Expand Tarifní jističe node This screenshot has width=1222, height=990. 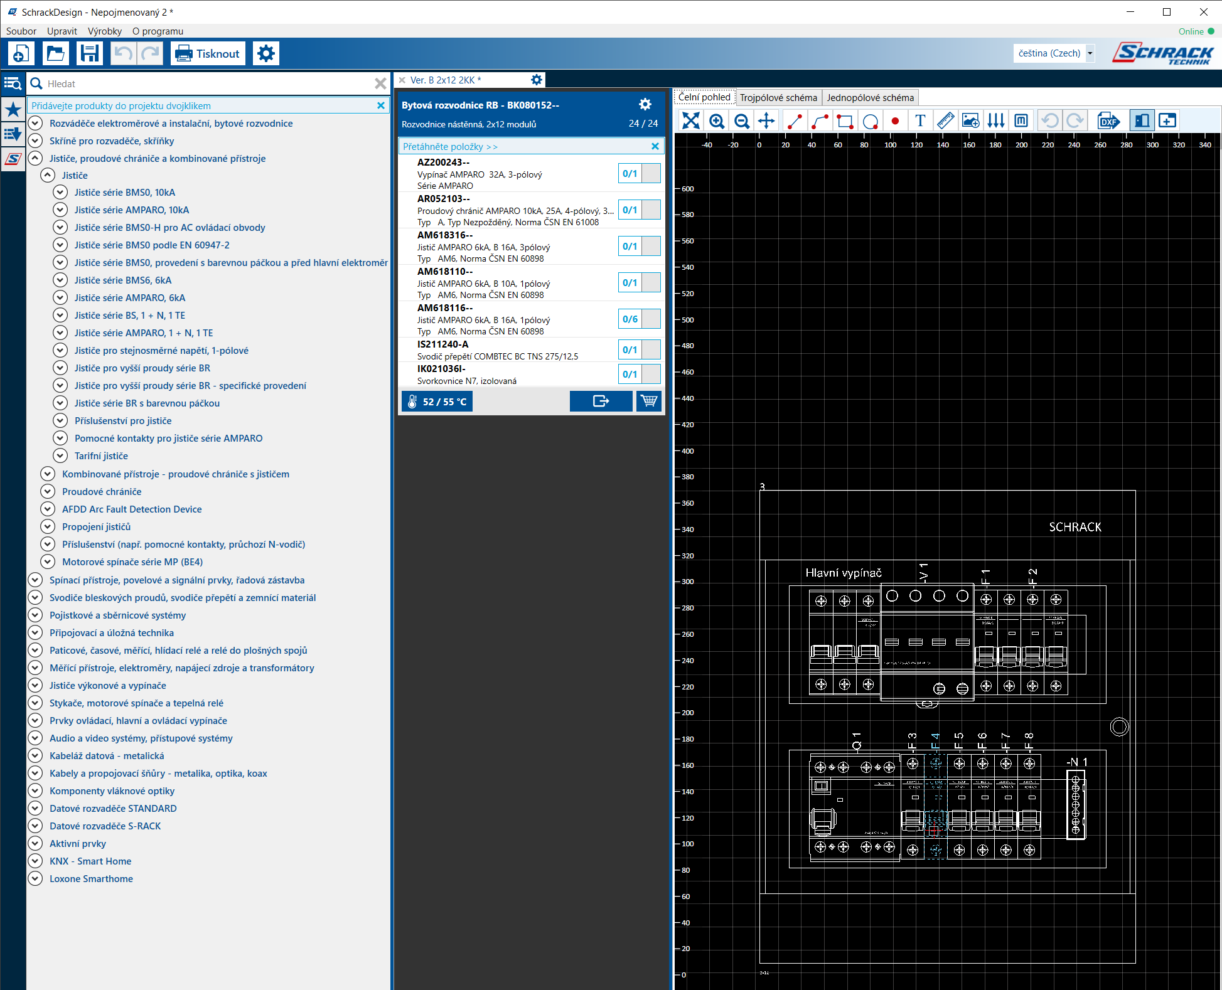pos(60,455)
